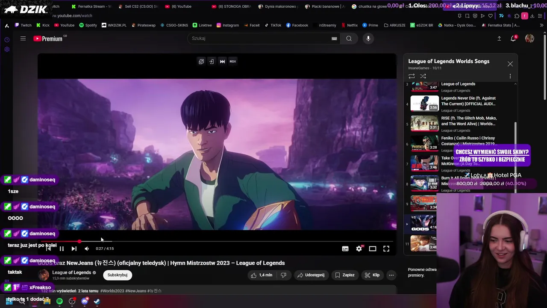547x308 pixels.
Task: Switch to theater mode
Action: coord(373,249)
